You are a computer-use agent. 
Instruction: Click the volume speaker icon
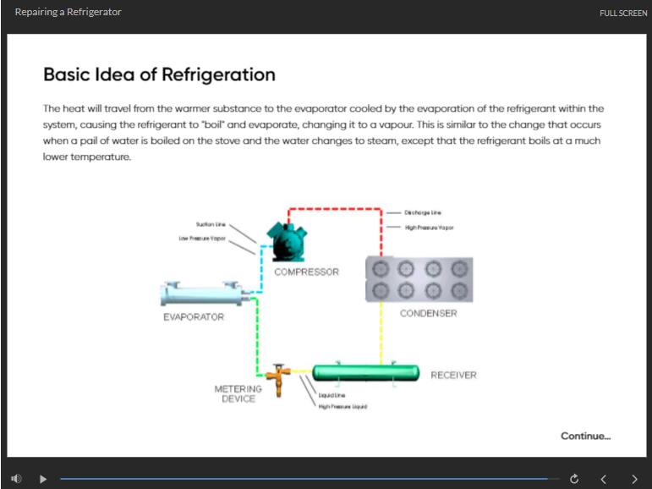click(16, 479)
